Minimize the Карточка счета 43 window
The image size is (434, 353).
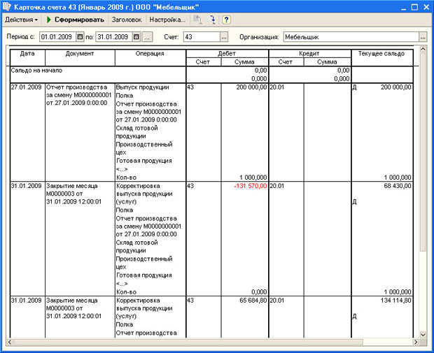click(404, 7)
